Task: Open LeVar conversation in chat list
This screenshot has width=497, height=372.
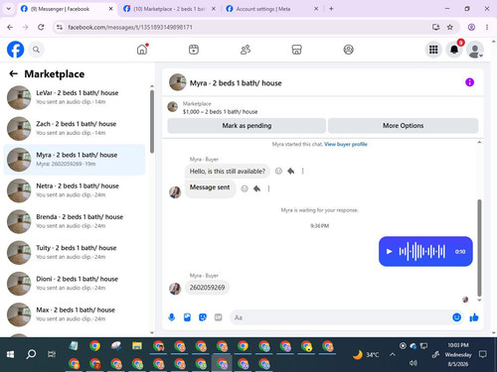Action: [x=75, y=97]
